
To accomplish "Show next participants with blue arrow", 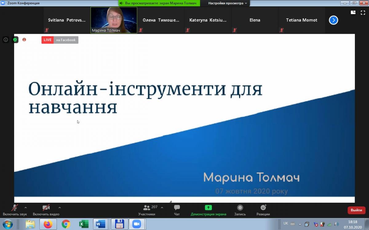I will pos(333,20).
